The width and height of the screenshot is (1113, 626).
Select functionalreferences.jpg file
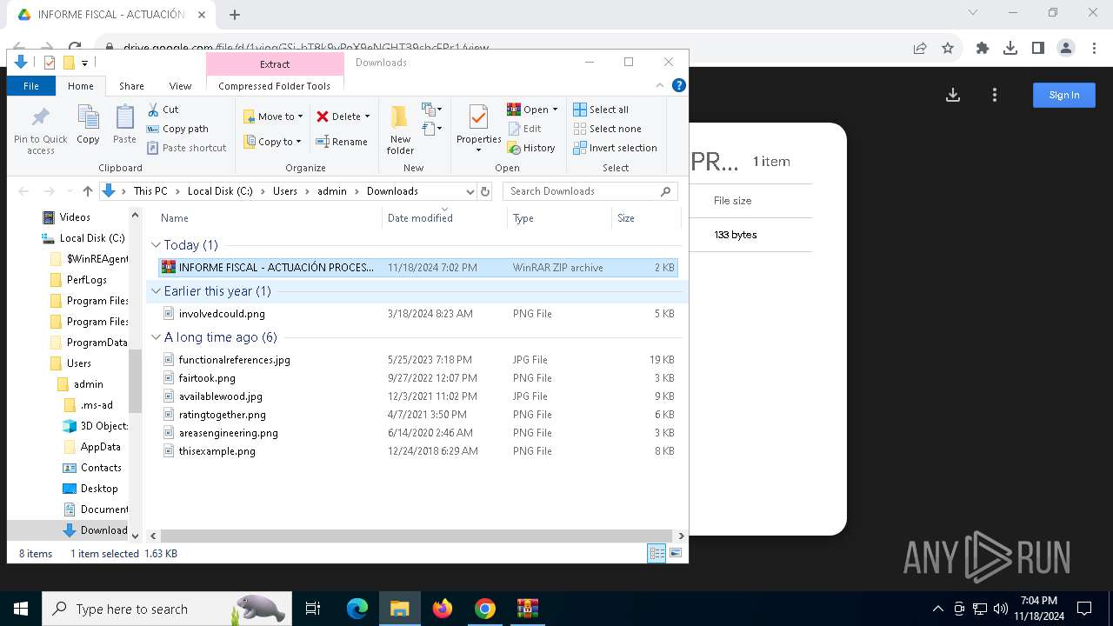(x=417, y=360)
